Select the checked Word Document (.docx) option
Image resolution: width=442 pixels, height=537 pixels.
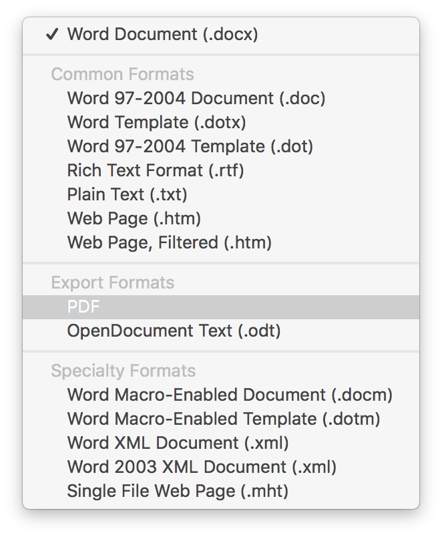[221, 34]
